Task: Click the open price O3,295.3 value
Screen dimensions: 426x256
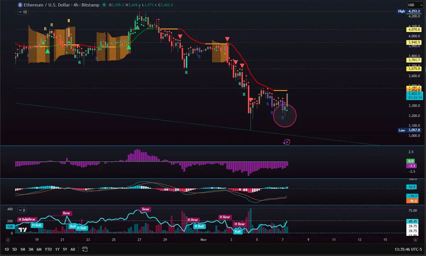Action: [x=116, y=5]
